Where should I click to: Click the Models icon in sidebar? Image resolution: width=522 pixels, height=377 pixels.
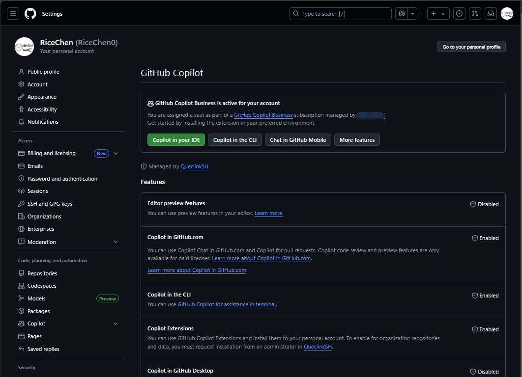click(x=21, y=298)
